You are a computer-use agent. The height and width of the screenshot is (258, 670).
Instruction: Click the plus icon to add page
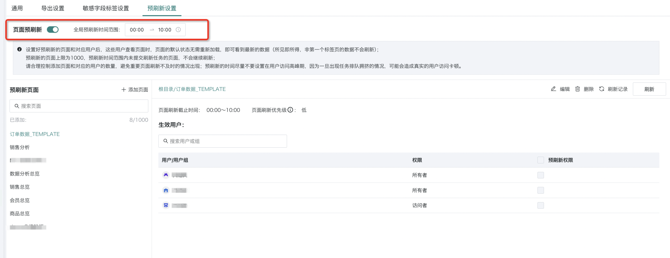(x=123, y=90)
